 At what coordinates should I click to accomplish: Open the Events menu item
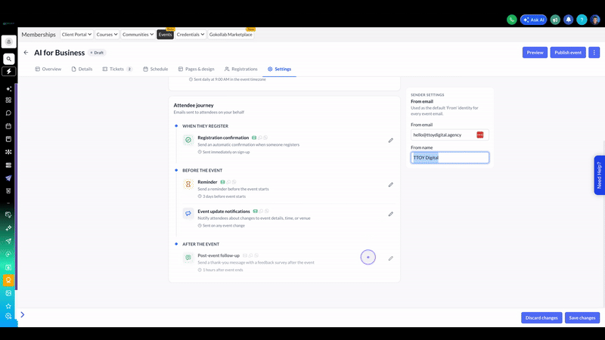pyautogui.click(x=165, y=34)
